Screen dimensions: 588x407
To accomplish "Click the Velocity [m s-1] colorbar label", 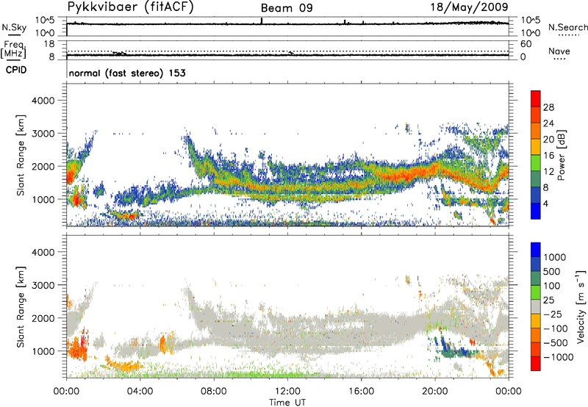I will pos(581,306).
